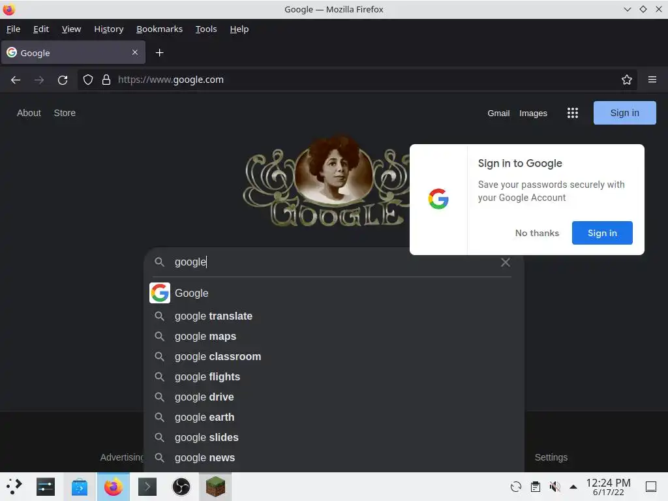This screenshot has width=668, height=501.
Task: Click the forward navigation arrow
Action: 39,80
